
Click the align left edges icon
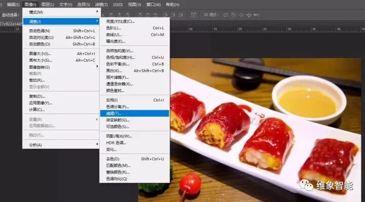coord(111,15)
